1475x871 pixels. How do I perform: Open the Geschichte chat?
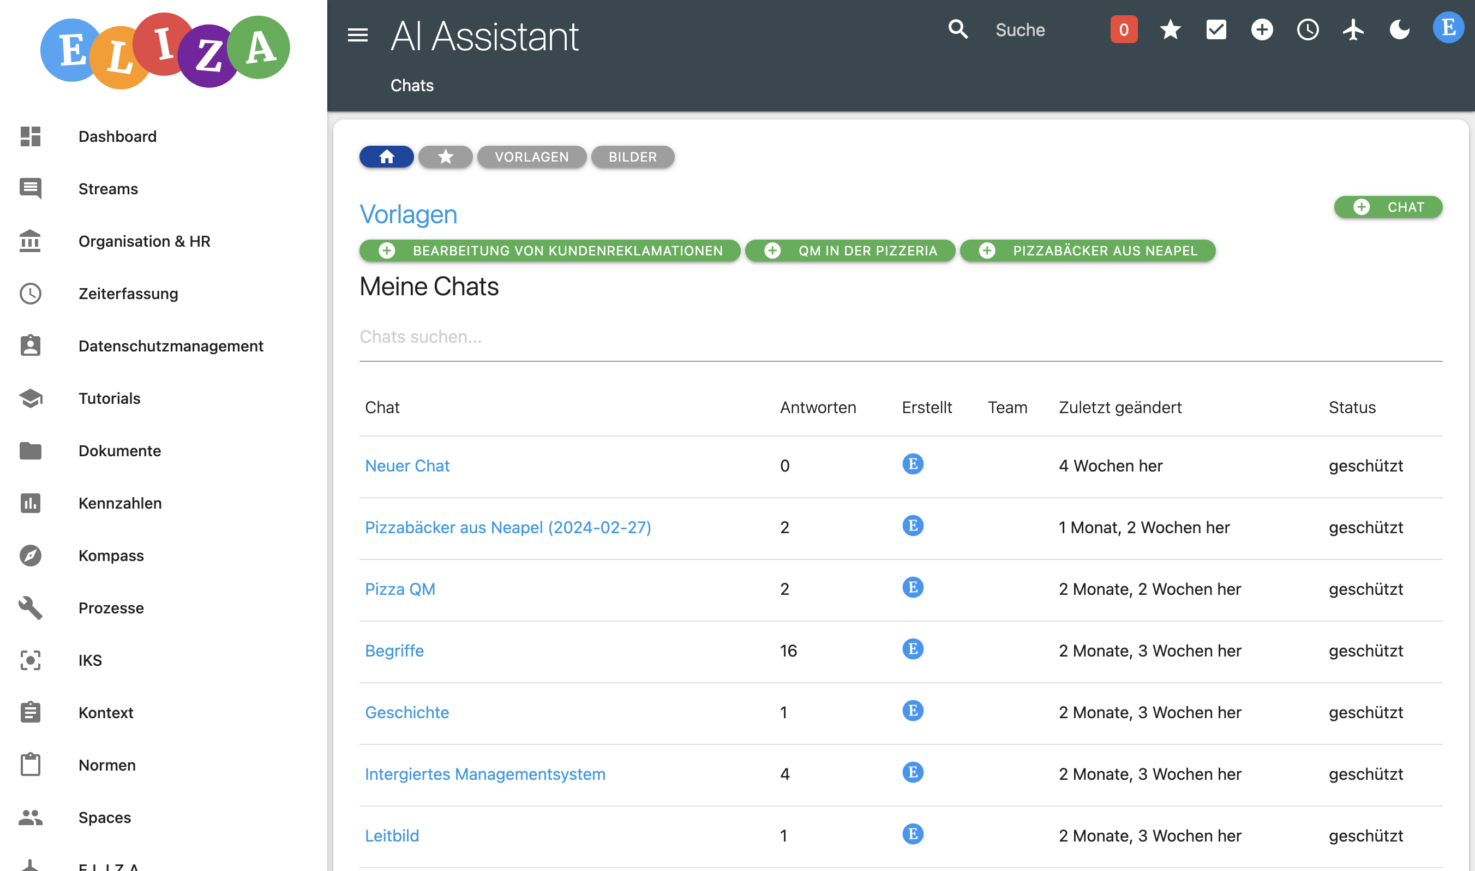coord(407,712)
